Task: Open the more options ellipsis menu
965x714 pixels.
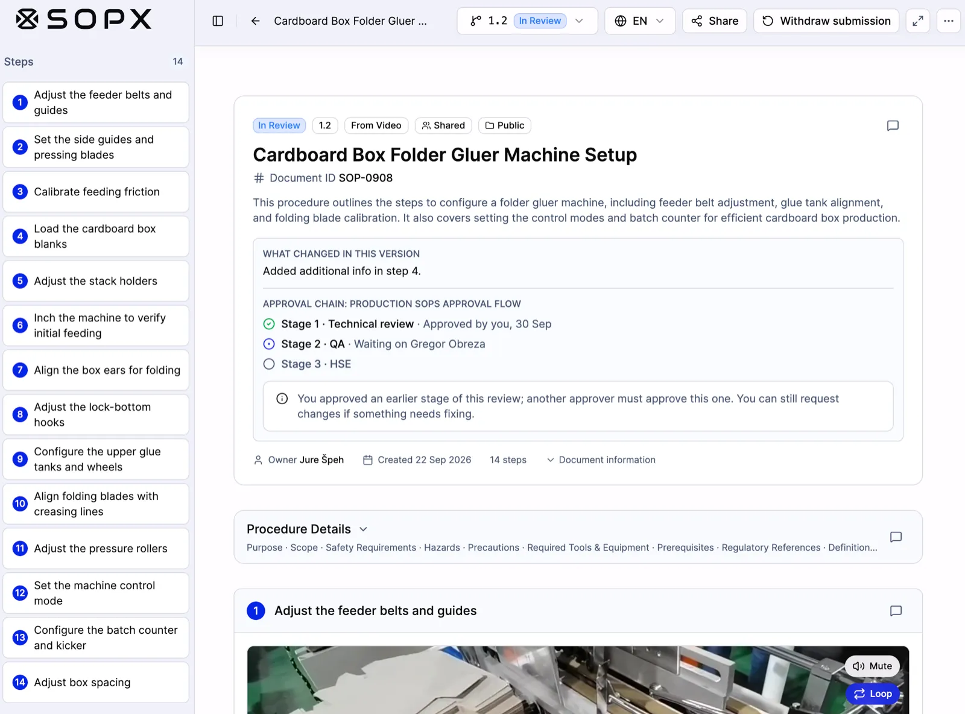Action: pyautogui.click(x=948, y=21)
